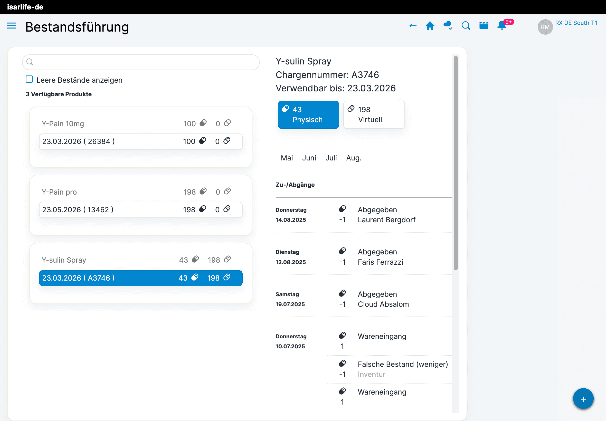Open search via magnifier icon in header
606x421 pixels.
tap(466, 26)
